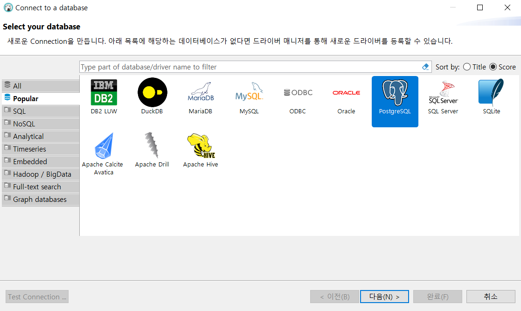Pick the MariaDB seal icon
Image resolution: width=521 pixels, height=311 pixels.
coord(201,92)
